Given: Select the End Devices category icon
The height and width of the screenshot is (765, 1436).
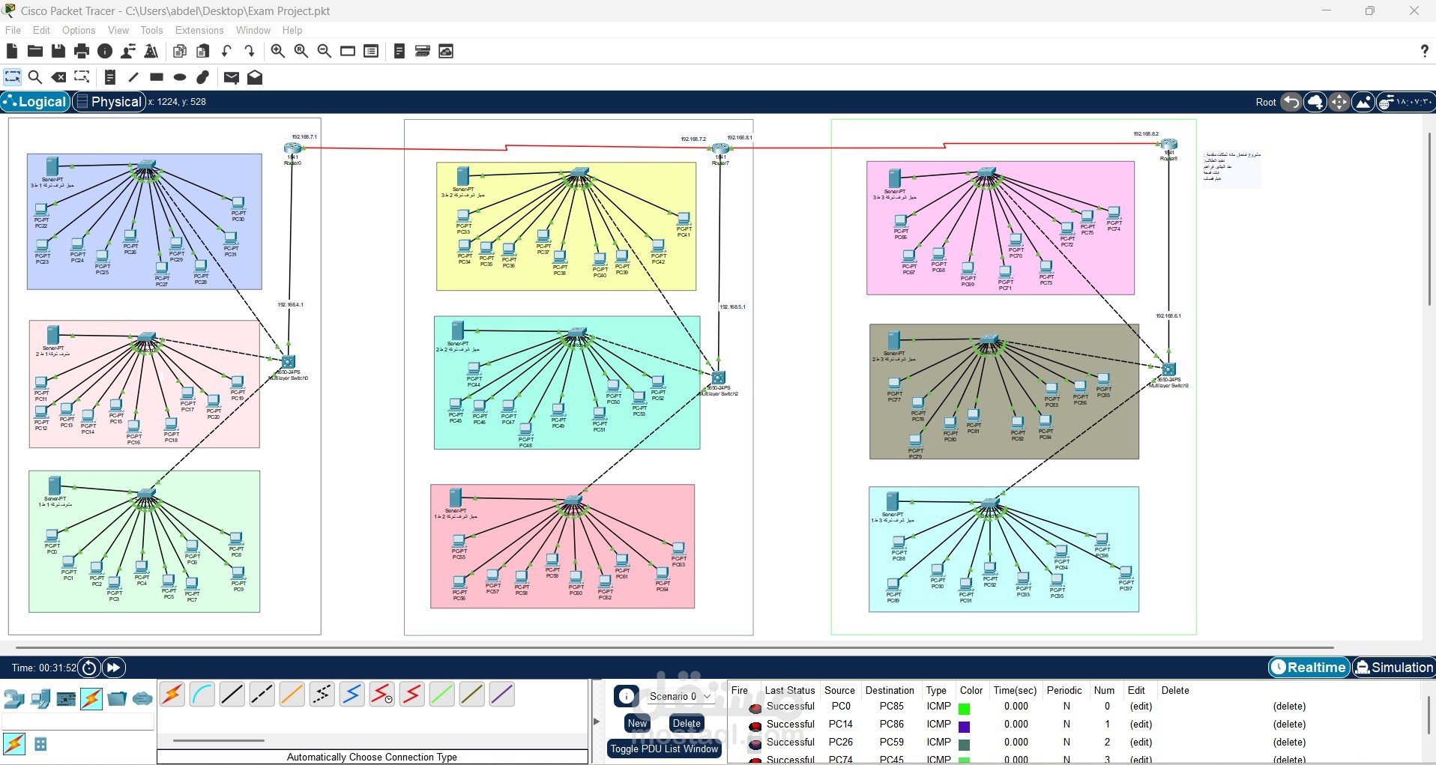Looking at the screenshot, I should [40, 699].
